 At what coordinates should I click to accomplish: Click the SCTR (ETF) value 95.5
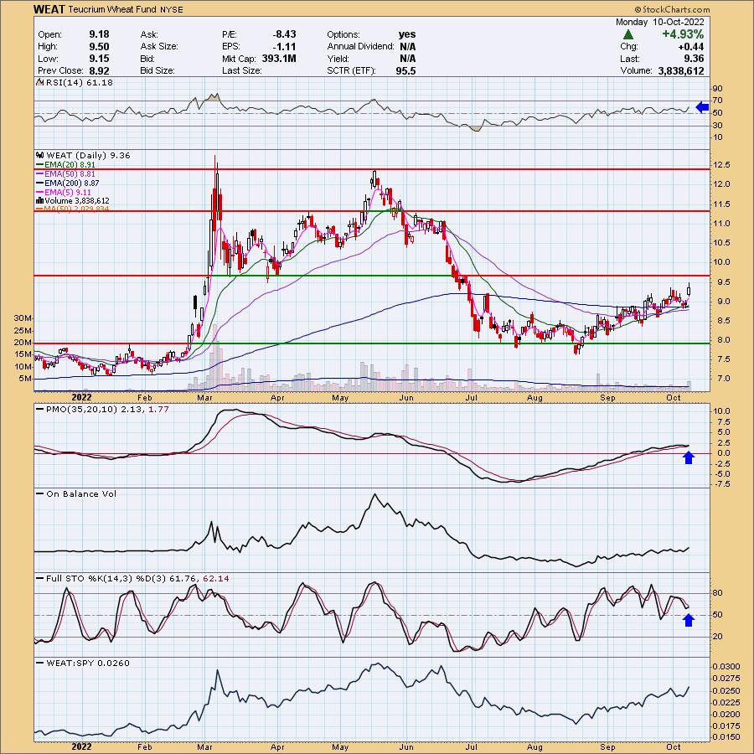pyautogui.click(x=406, y=70)
